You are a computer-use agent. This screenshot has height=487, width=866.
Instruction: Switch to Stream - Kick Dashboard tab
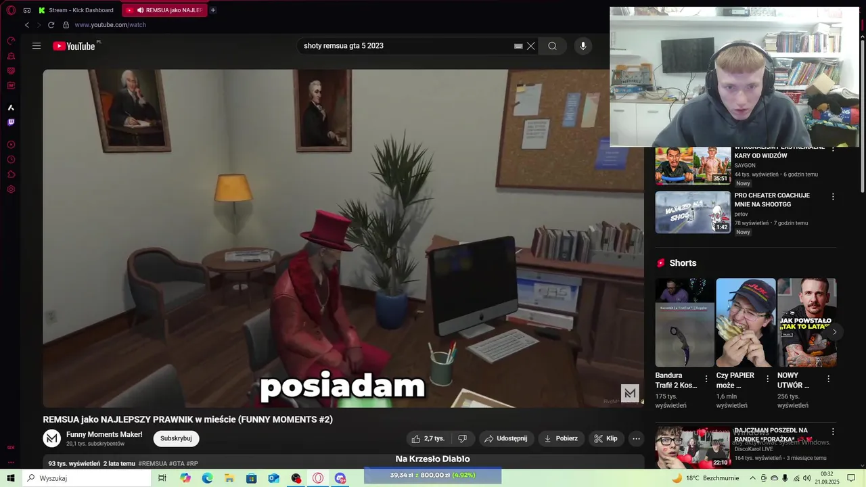tap(76, 10)
